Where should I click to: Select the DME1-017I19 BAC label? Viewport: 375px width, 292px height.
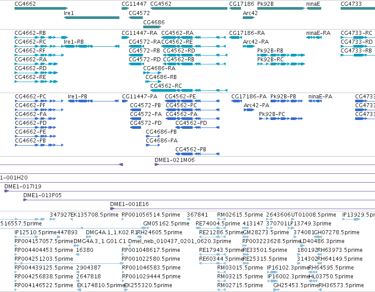pos(23,187)
